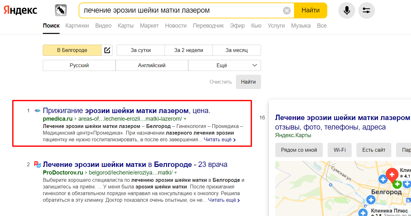Open the Новости tab
This screenshot has height=216, width=411.
(176, 26)
